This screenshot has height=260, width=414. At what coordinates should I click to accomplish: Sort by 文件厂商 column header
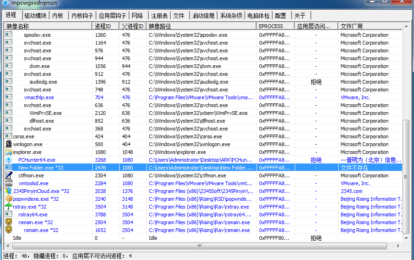370,26
